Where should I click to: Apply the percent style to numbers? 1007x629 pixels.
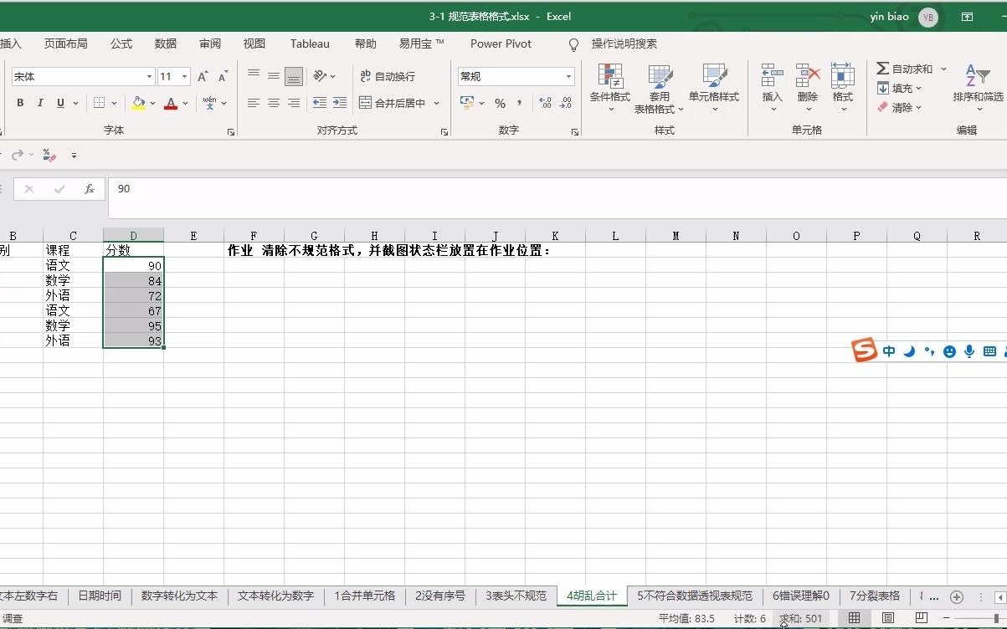click(x=500, y=103)
